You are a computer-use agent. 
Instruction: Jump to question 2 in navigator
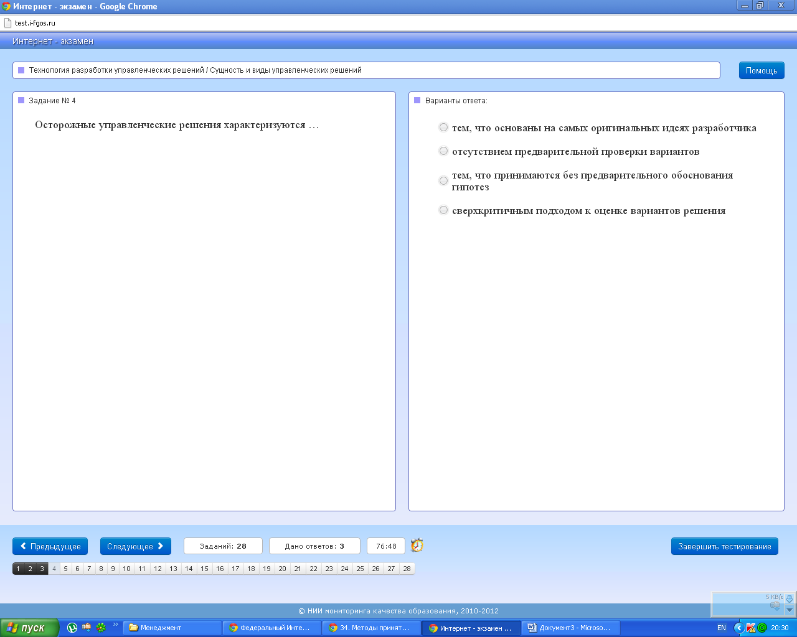30,569
